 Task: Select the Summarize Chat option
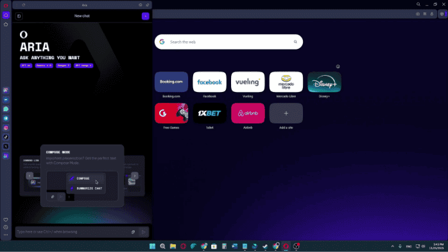pyautogui.click(x=86, y=188)
